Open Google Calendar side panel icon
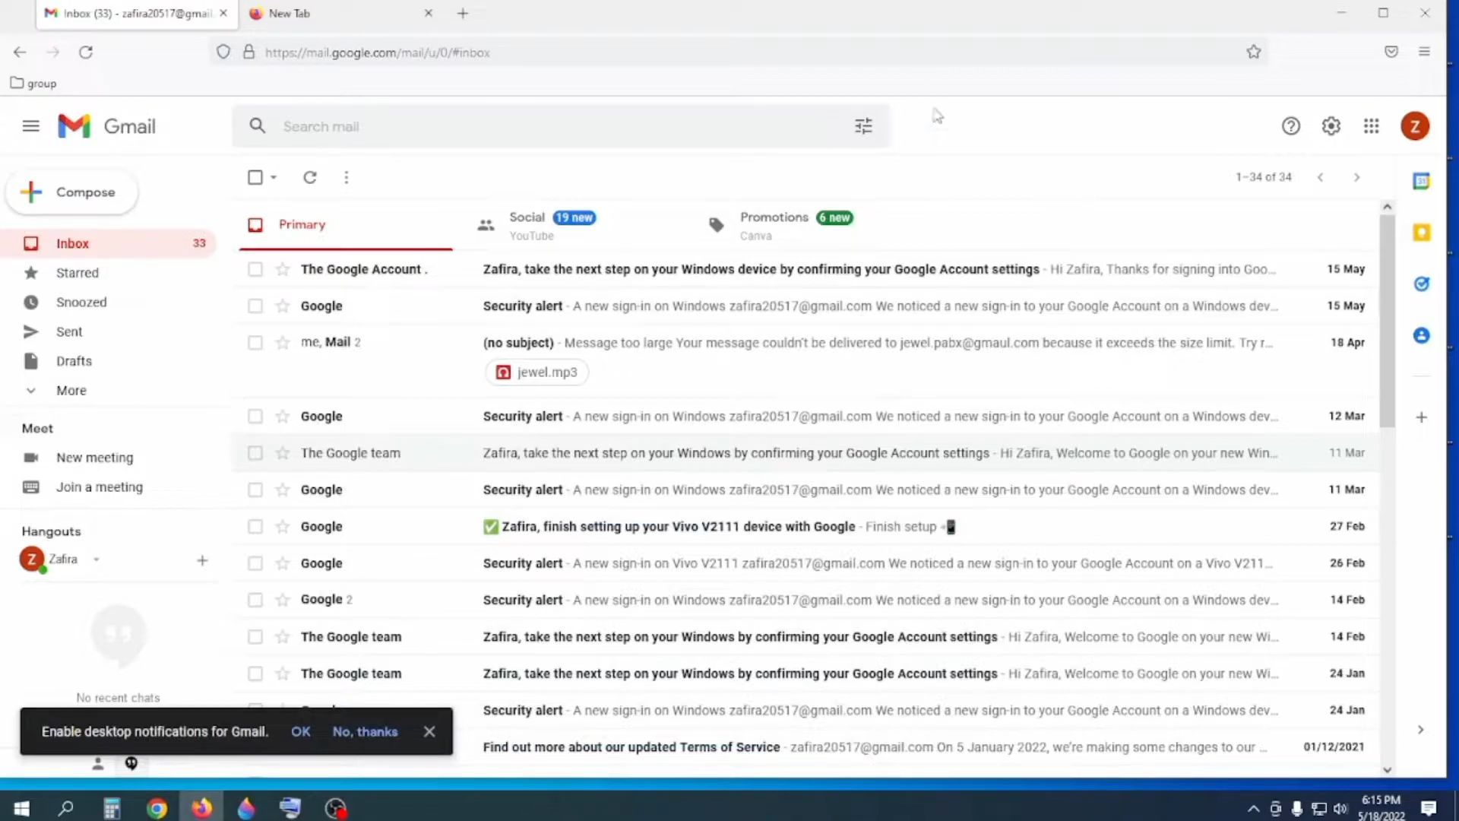The image size is (1459, 821). click(x=1421, y=181)
